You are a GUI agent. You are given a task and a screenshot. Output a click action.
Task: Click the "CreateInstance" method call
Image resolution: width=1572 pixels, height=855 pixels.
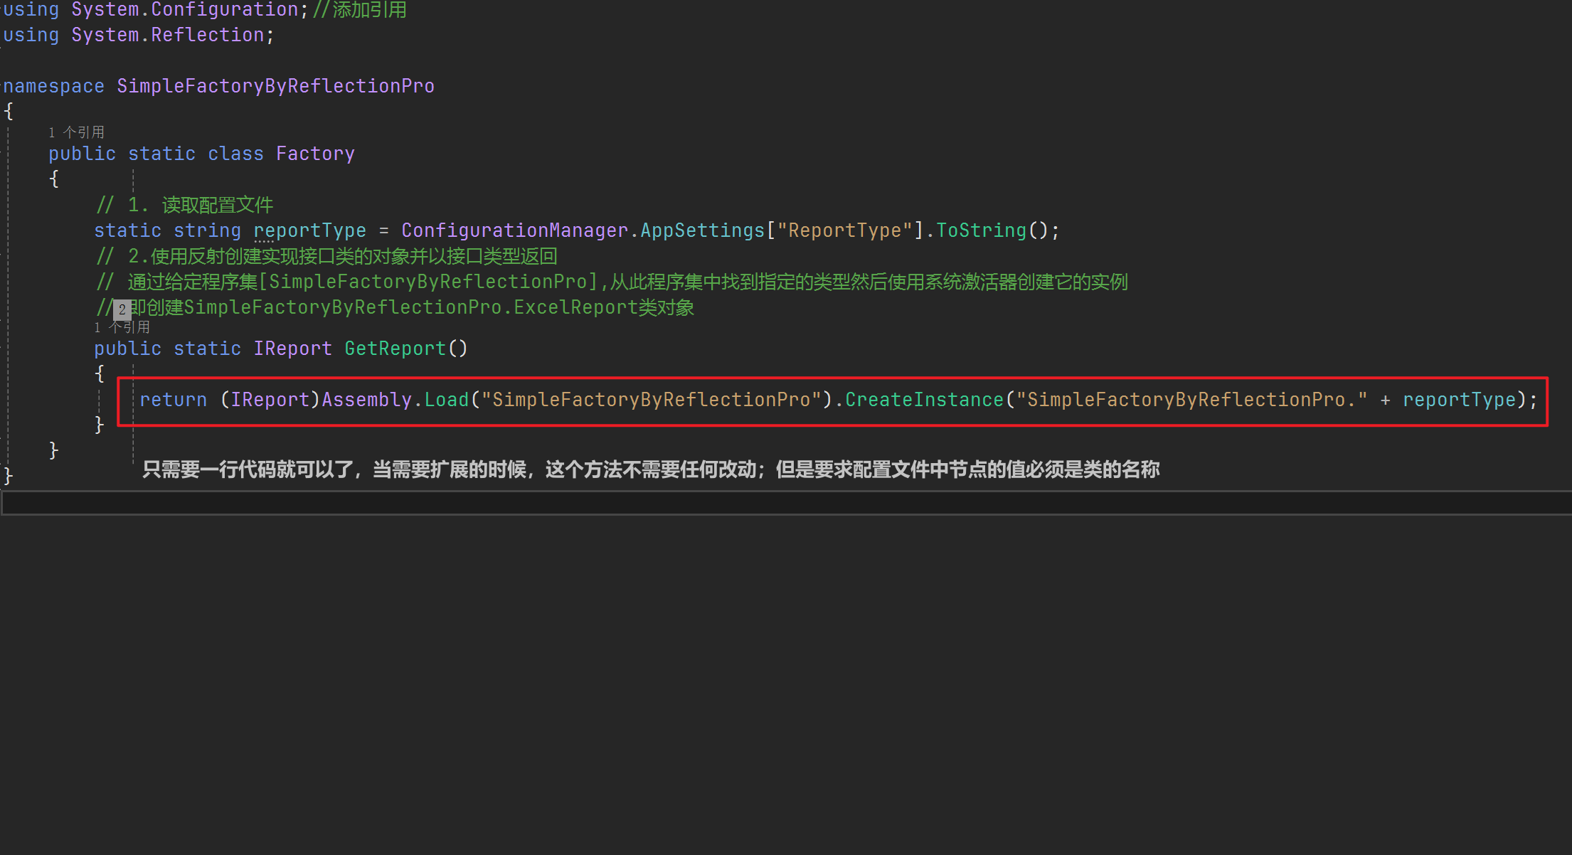pos(924,400)
